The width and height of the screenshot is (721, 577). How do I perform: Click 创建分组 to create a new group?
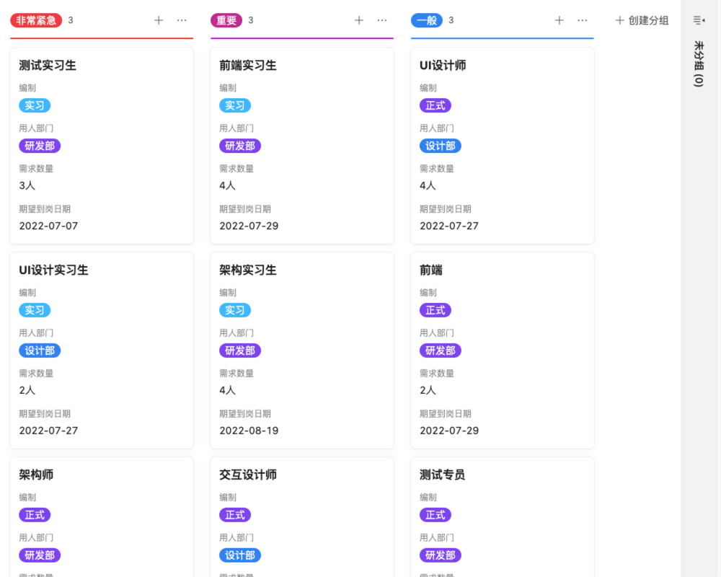642,20
